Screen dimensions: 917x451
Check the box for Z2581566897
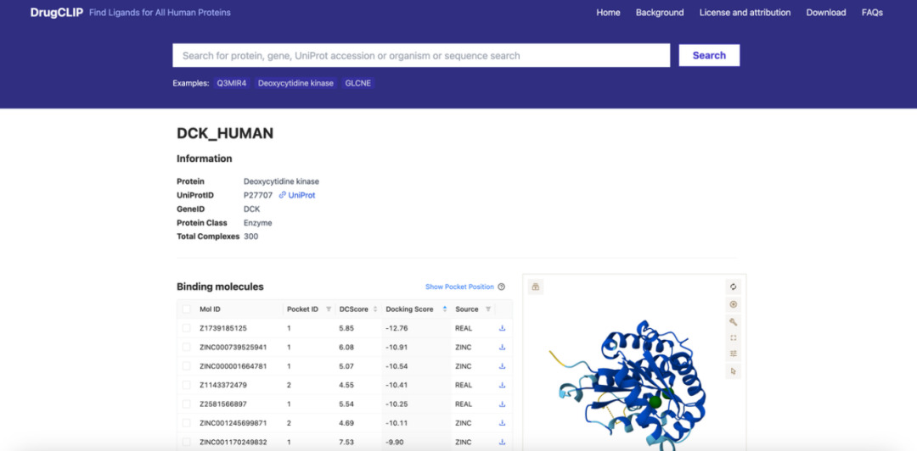186,404
